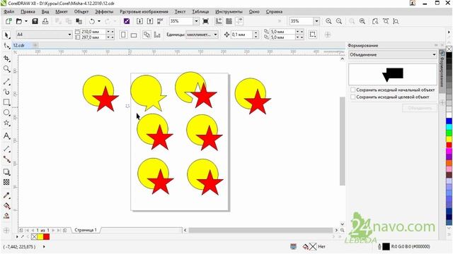Viewport: 453px width, 254px height.
Task: Click the Zoom out magnifier icon
Action: tap(339, 21)
